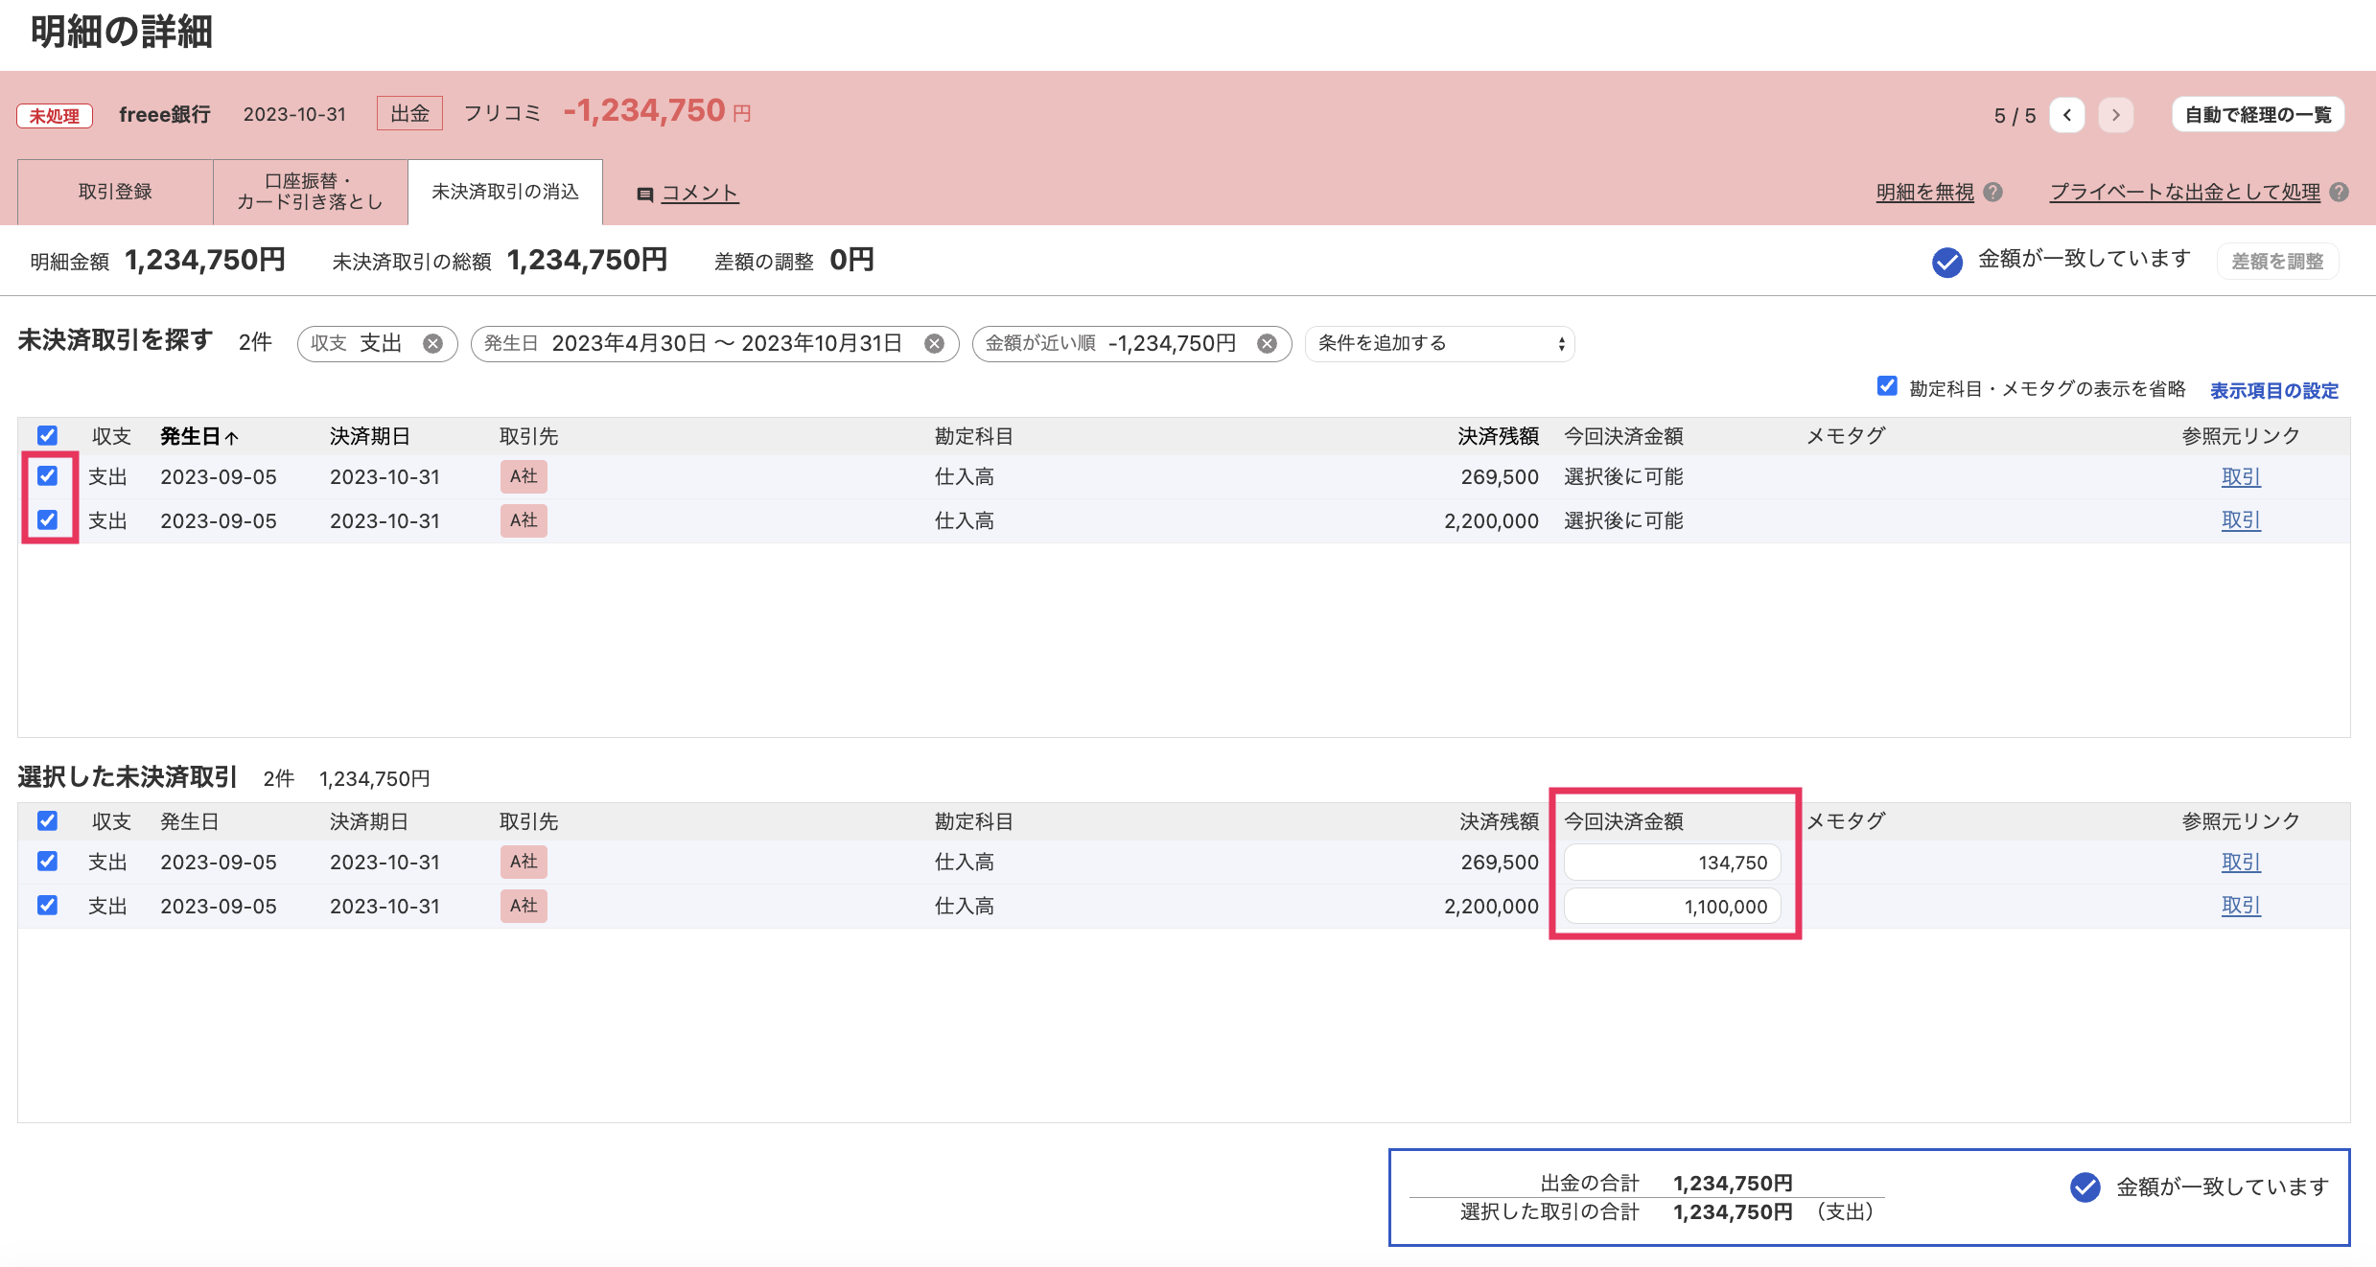Click 自動で経理の一覧 button
The image size is (2376, 1267).
click(x=2257, y=115)
